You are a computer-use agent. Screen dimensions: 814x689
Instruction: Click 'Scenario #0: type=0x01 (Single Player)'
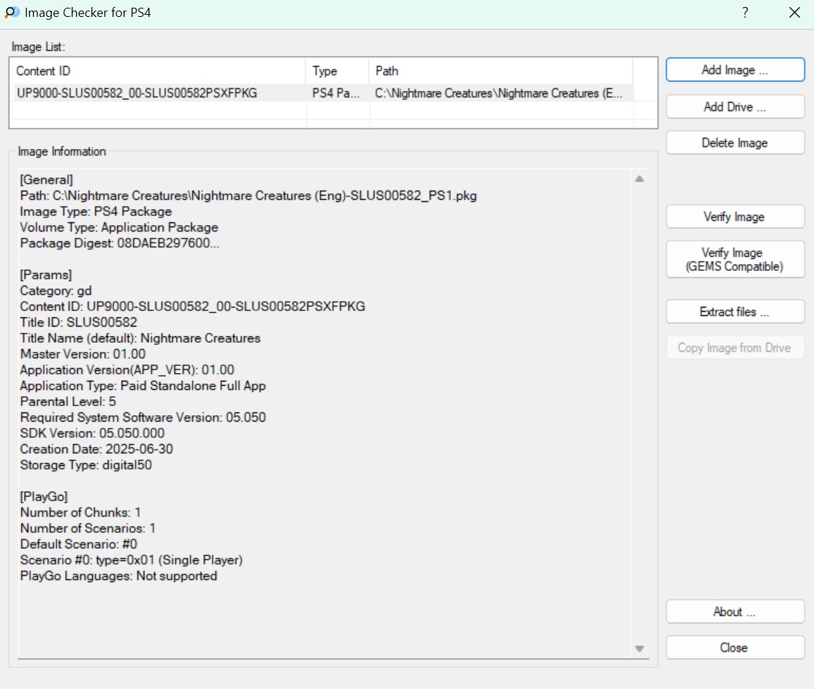[x=132, y=560]
